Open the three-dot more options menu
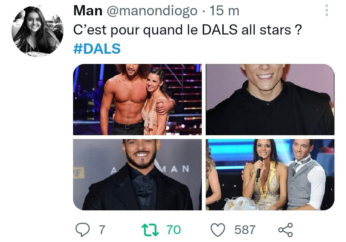Image resolution: width=346 pixels, height=242 pixels. [x=326, y=10]
